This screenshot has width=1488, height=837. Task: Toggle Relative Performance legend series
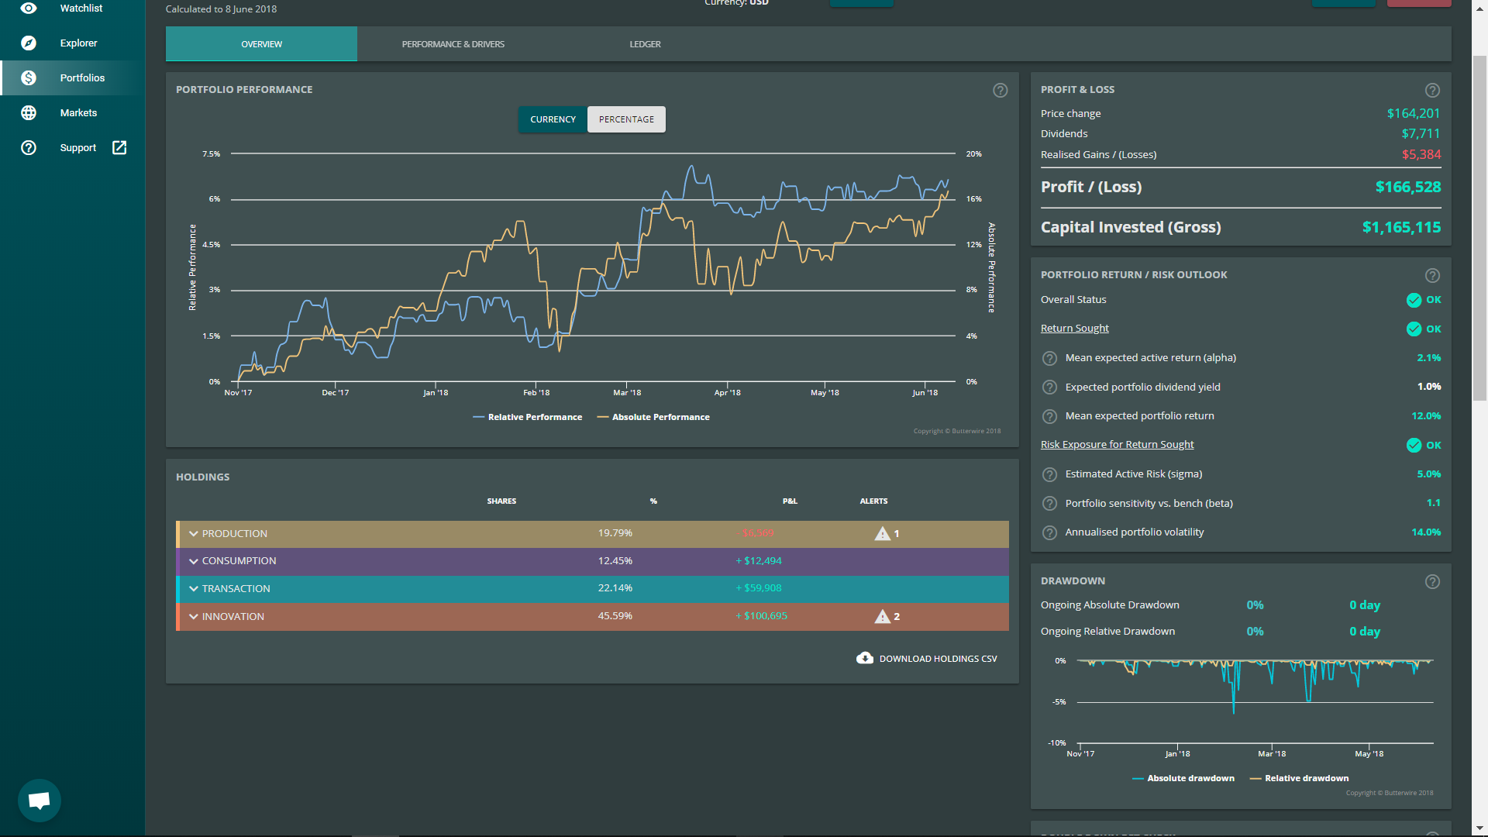tap(527, 417)
